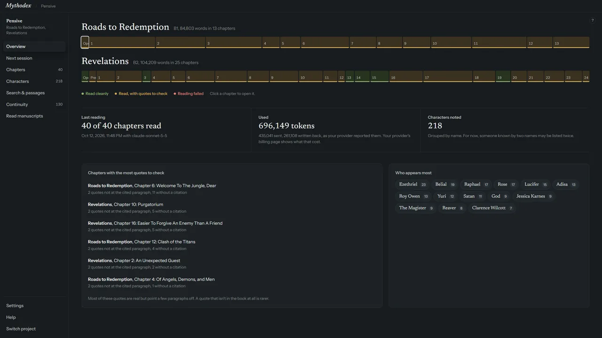Go to the Mythodex logo home
602x338 pixels.
tap(18, 6)
